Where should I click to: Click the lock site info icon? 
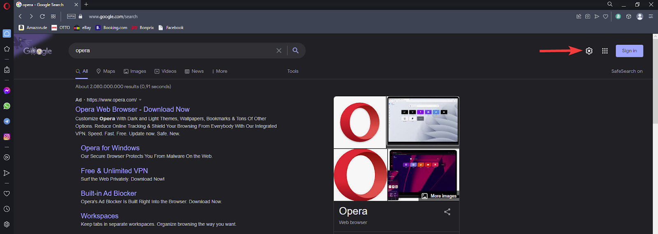click(x=81, y=16)
